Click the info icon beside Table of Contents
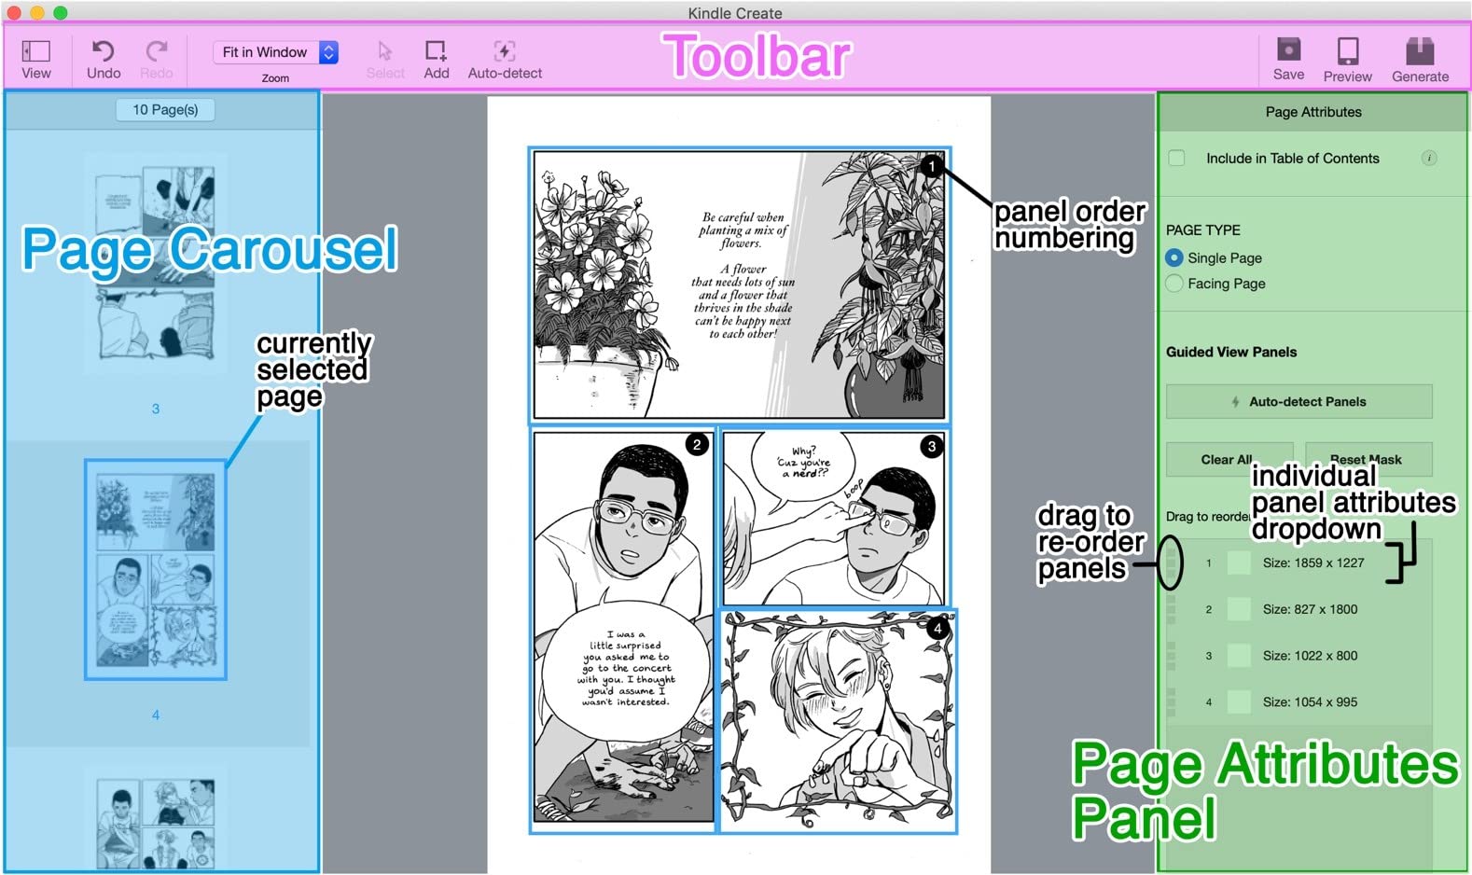This screenshot has height=875, width=1472. (1428, 159)
